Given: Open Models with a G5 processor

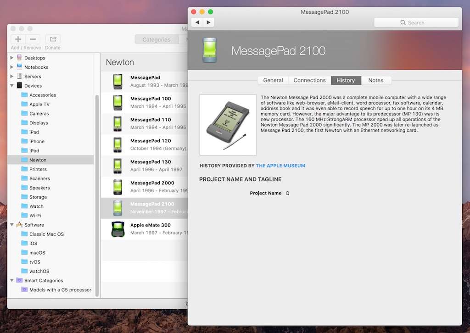Looking at the screenshot, I should click(x=60, y=289).
